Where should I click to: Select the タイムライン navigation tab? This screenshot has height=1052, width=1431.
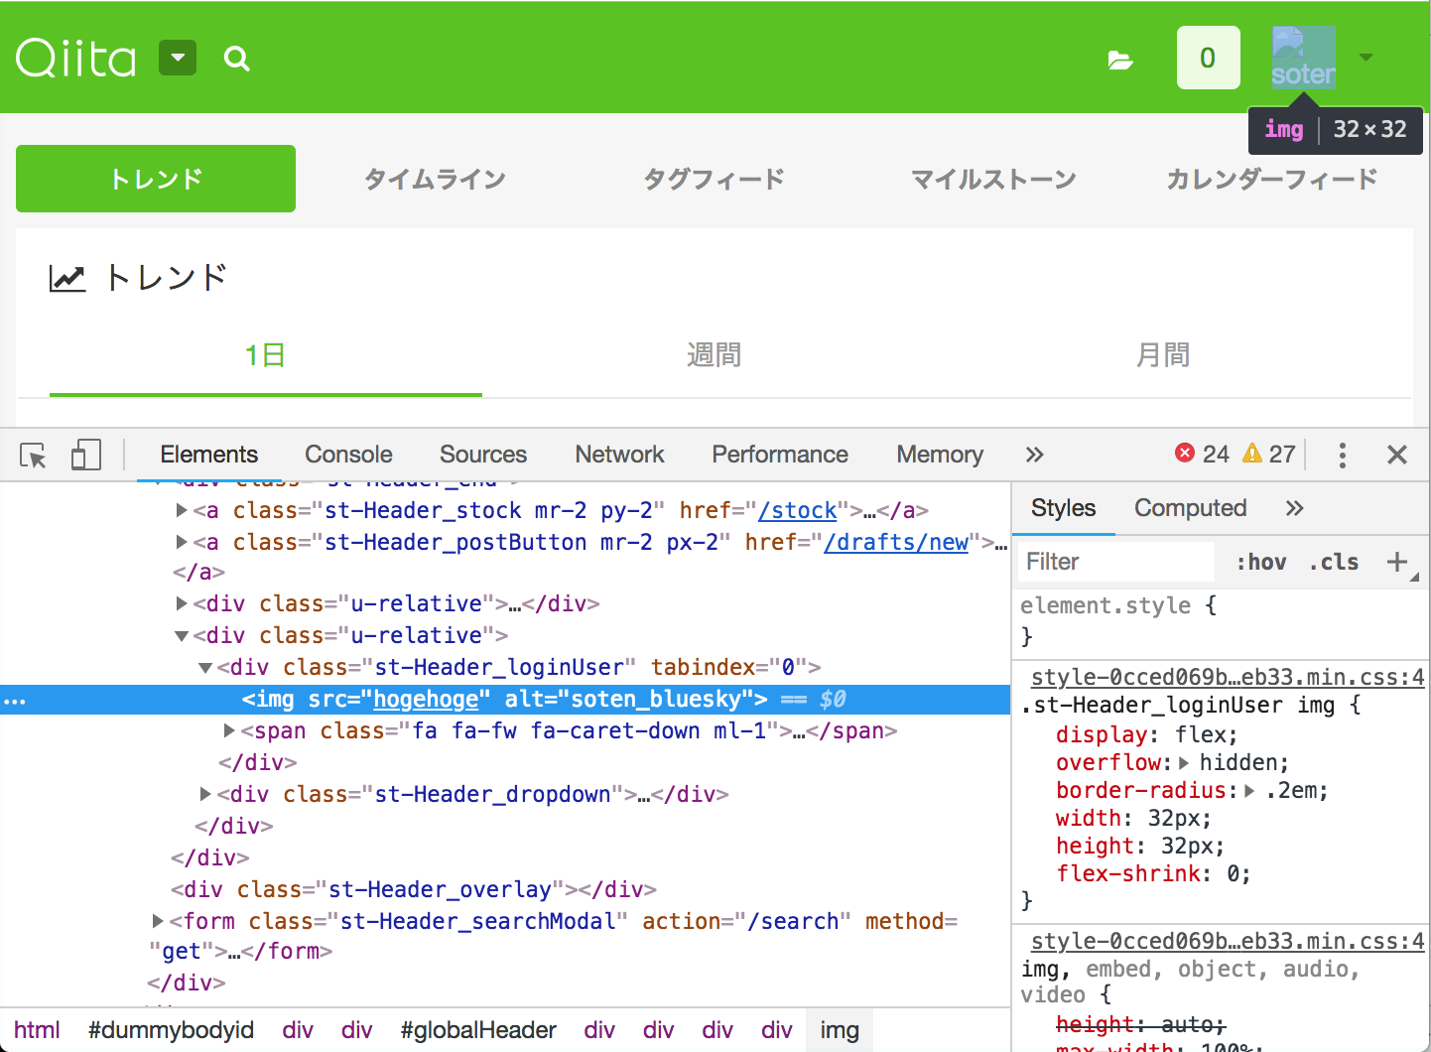(x=434, y=179)
